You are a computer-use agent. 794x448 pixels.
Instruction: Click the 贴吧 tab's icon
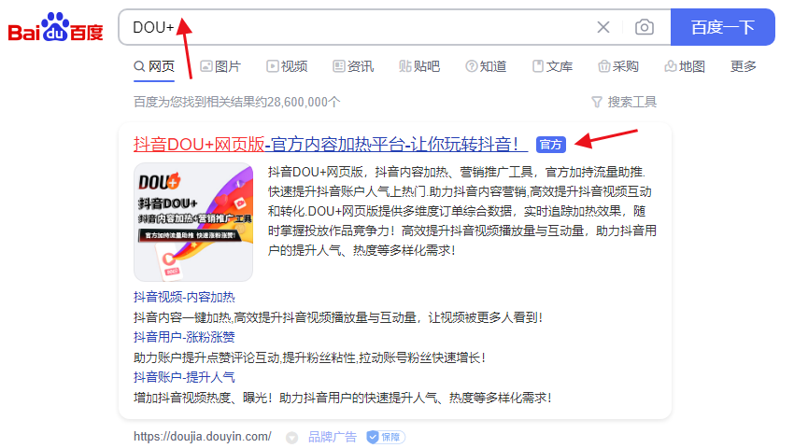click(405, 66)
